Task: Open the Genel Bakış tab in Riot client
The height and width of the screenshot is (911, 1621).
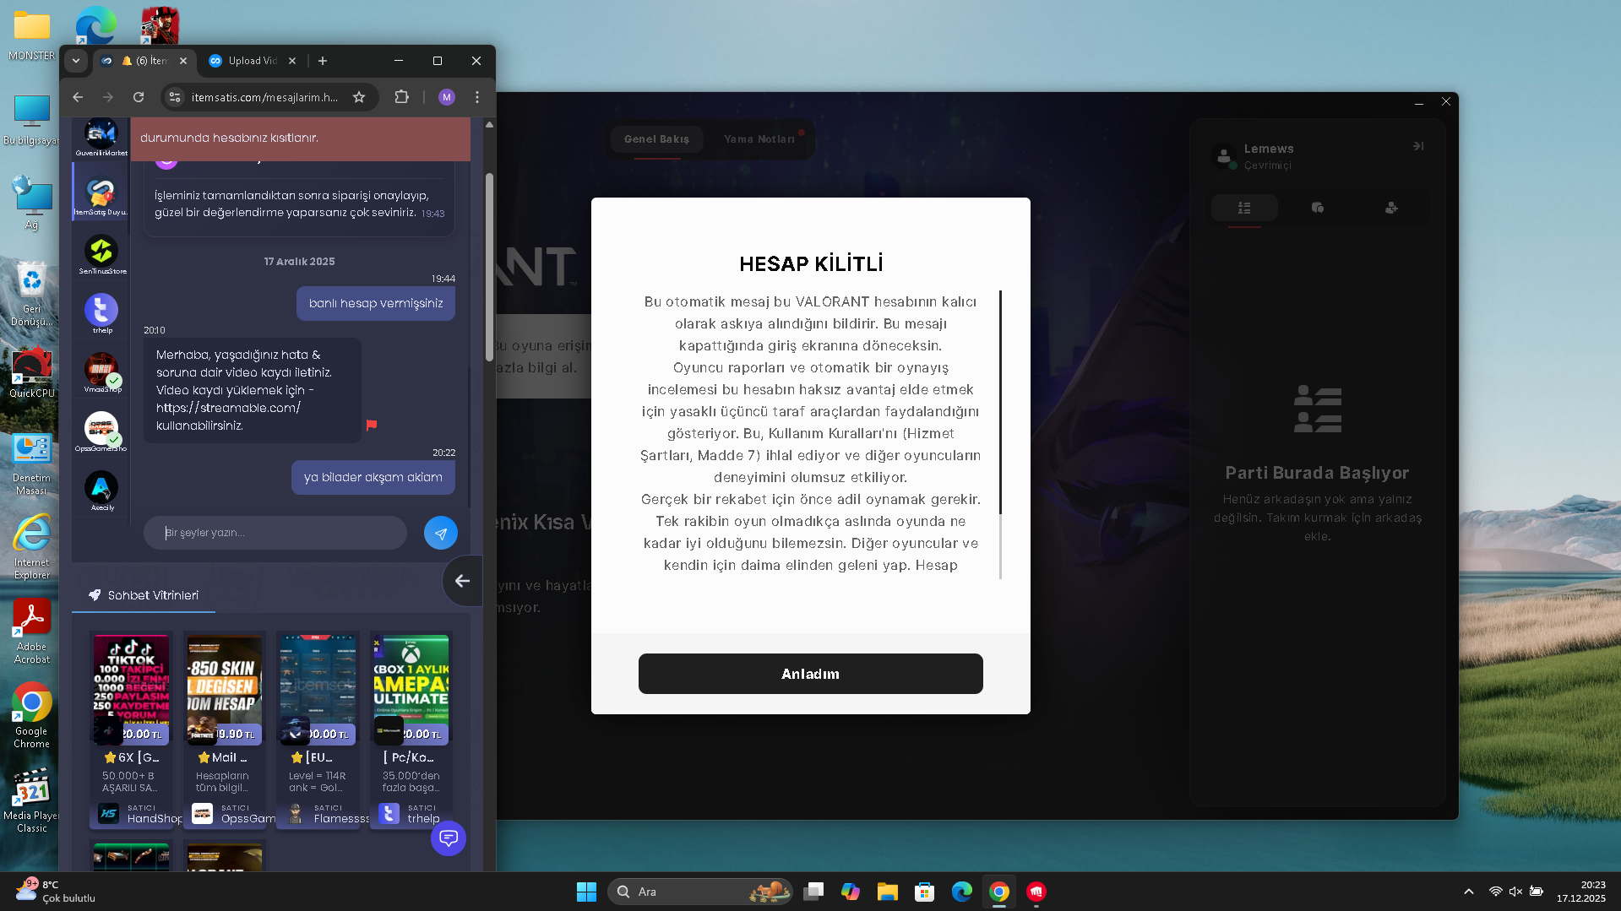Action: tap(656, 139)
